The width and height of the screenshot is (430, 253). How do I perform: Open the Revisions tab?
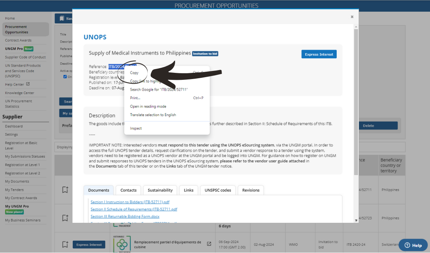(251, 190)
